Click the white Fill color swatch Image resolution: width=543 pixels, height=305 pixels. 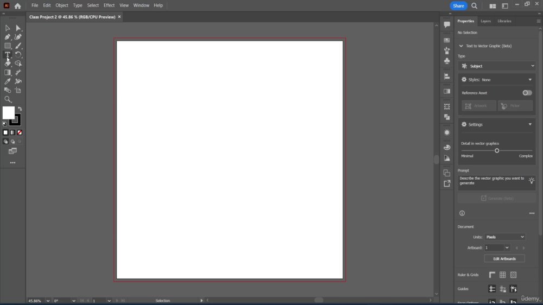7,112
